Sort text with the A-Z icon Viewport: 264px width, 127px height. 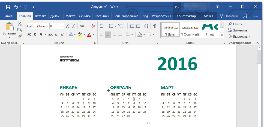point(146,26)
